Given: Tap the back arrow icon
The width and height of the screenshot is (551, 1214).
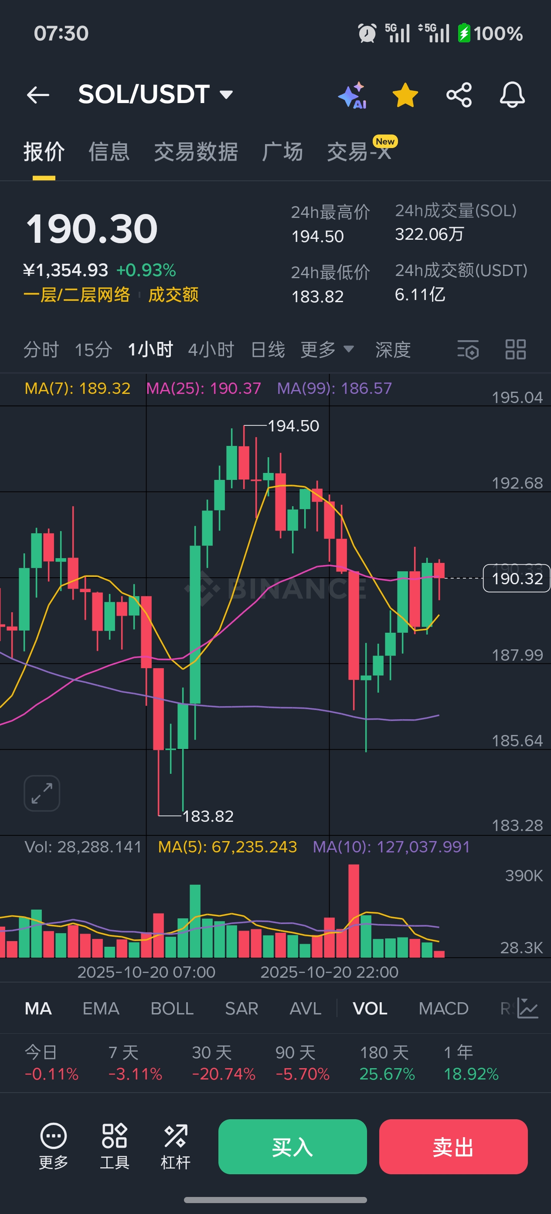Looking at the screenshot, I should [38, 95].
